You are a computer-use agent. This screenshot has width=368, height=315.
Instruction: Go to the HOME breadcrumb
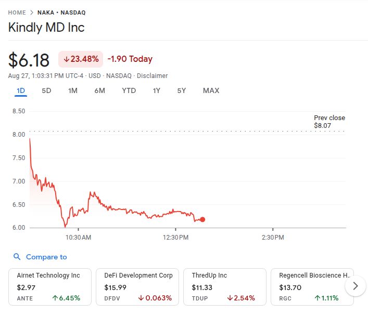[17, 12]
